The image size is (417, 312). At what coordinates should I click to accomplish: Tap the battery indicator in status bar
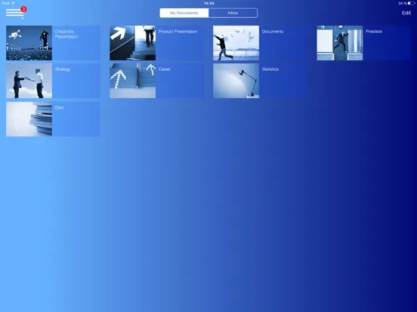pyautogui.click(x=411, y=3)
